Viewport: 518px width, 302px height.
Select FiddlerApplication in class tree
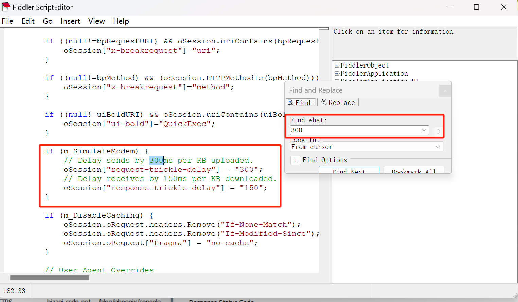click(x=374, y=73)
